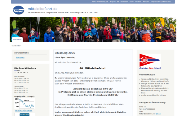Open the Pegel-Vorschau Wbg. link
Image resolution: width=186 pixels, height=116 pixels.
coord(24,110)
